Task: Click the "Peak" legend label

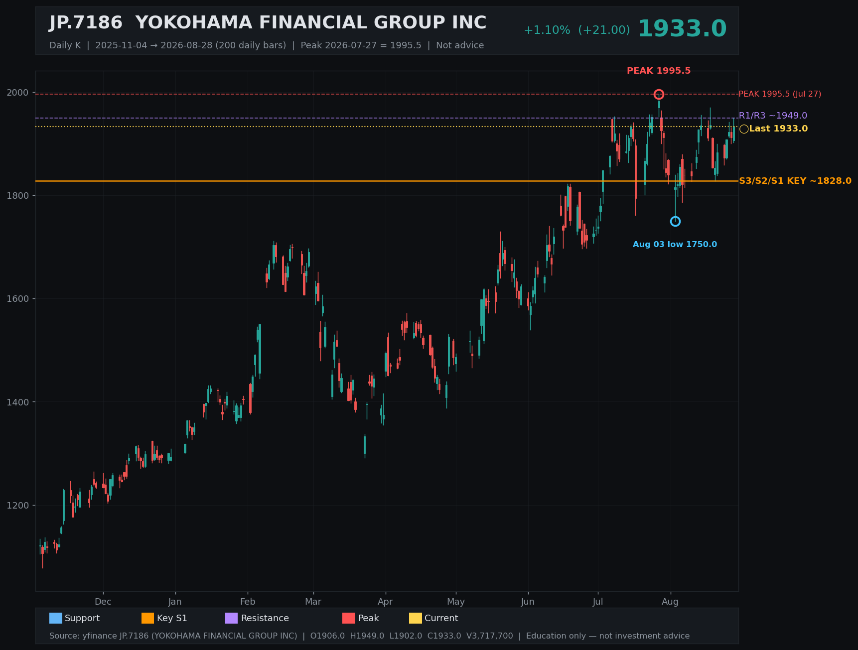Action: coord(369,618)
